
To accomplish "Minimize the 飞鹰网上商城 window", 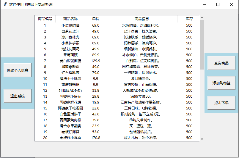I will (x=205, y=4).
